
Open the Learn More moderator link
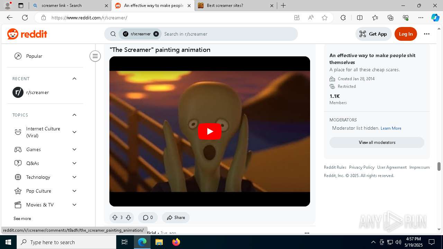coord(391,128)
